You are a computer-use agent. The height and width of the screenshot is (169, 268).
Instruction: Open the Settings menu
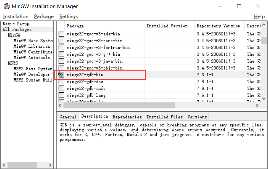coord(69,17)
